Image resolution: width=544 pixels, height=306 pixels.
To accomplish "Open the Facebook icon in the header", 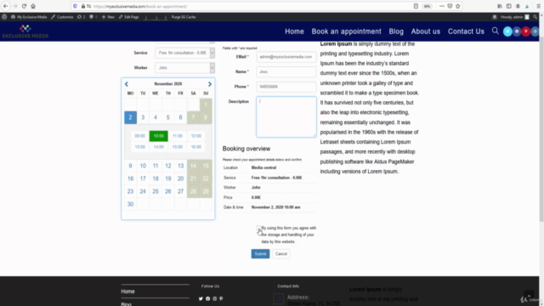I will click(x=517, y=31).
